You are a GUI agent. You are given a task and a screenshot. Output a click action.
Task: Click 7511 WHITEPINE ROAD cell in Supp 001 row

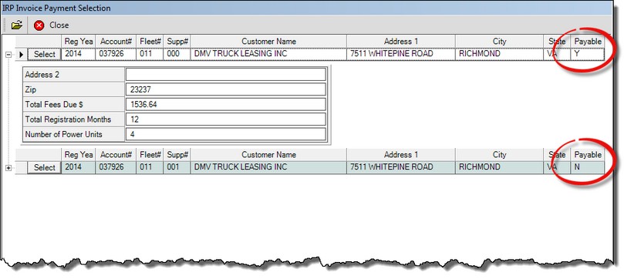click(401, 167)
